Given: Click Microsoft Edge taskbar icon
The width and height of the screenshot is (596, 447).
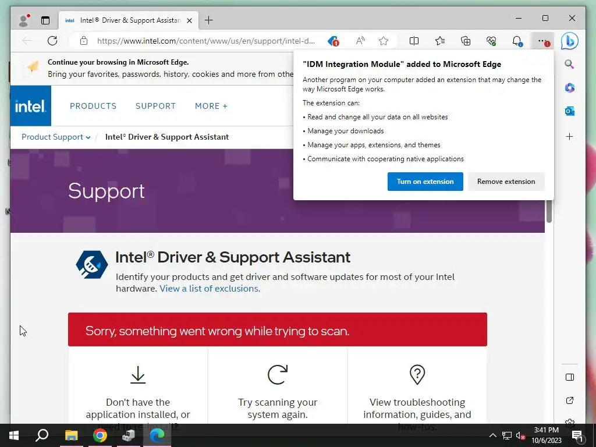Looking at the screenshot, I should (157, 435).
